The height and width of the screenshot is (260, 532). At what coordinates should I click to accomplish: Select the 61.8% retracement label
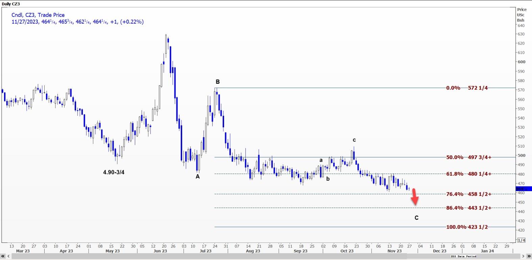pyautogui.click(x=455, y=174)
